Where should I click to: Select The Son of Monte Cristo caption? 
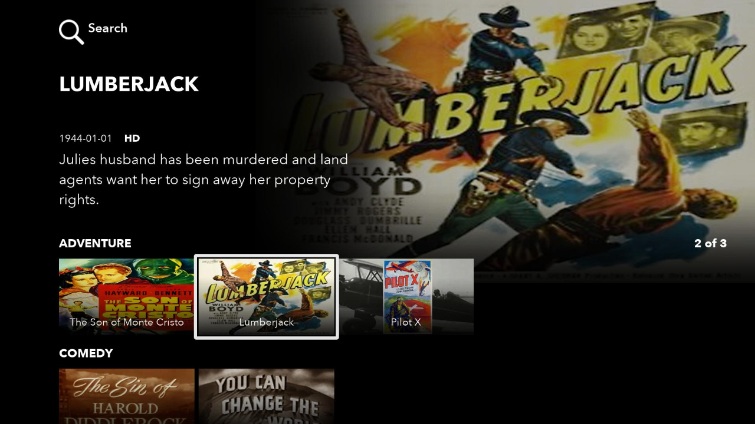127,322
